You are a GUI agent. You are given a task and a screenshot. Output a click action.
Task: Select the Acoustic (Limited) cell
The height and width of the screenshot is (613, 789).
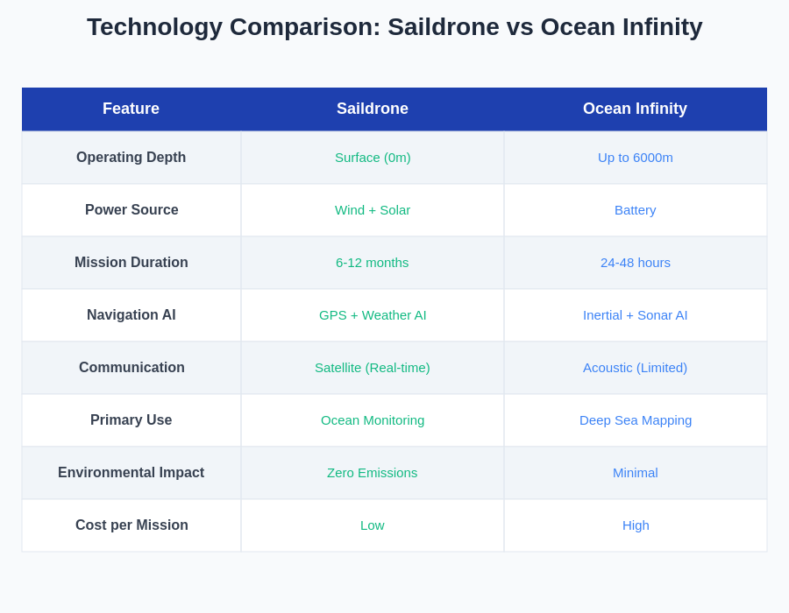[x=635, y=368]
